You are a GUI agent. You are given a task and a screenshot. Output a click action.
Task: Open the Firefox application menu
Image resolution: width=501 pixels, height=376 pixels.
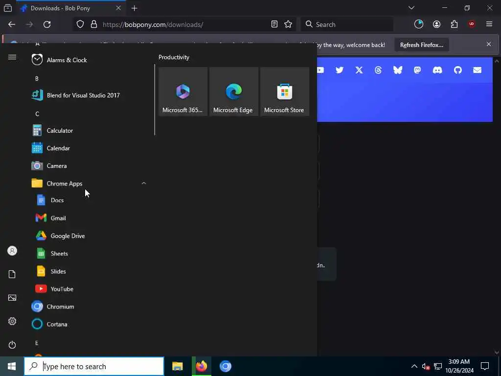click(489, 24)
